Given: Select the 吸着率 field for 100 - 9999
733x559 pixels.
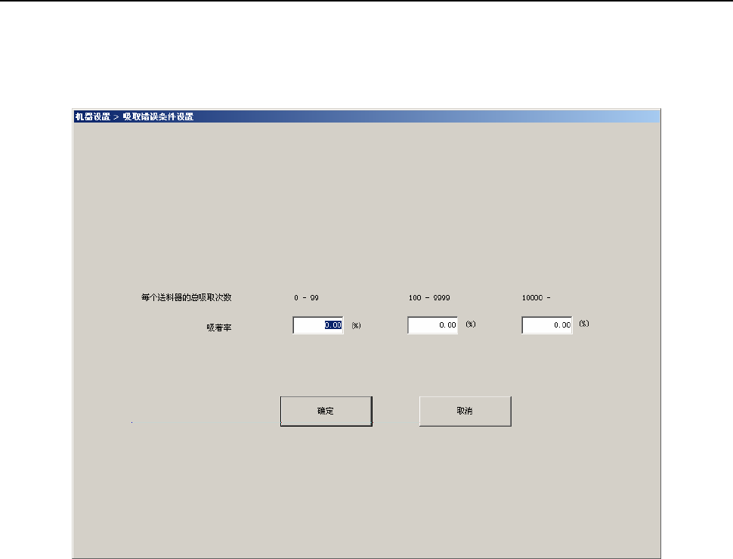Looking at the screenshot, I should point(432,325).
